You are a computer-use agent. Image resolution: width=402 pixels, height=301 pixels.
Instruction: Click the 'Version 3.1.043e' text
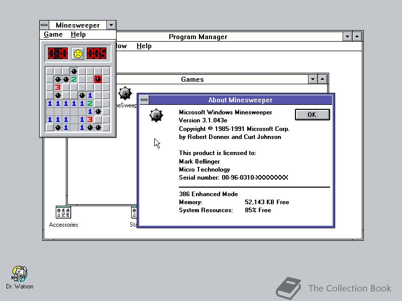click(203, 120)
